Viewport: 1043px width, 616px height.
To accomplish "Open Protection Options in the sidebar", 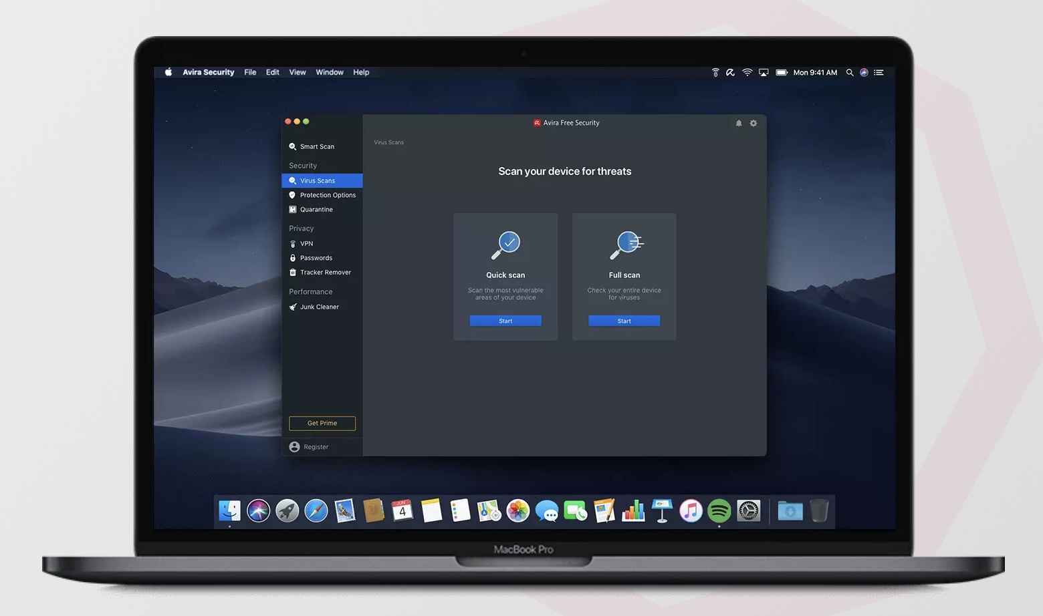I will pos(322,195).
